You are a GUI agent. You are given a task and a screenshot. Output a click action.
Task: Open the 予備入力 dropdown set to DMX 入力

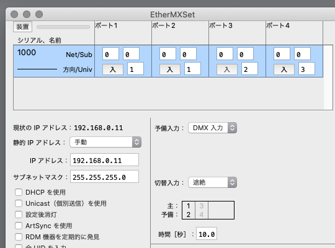point(212,128)
